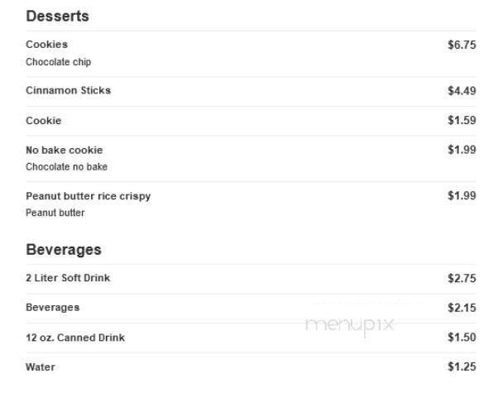Click the $1.25 Water price

click(x=462, y=367)
